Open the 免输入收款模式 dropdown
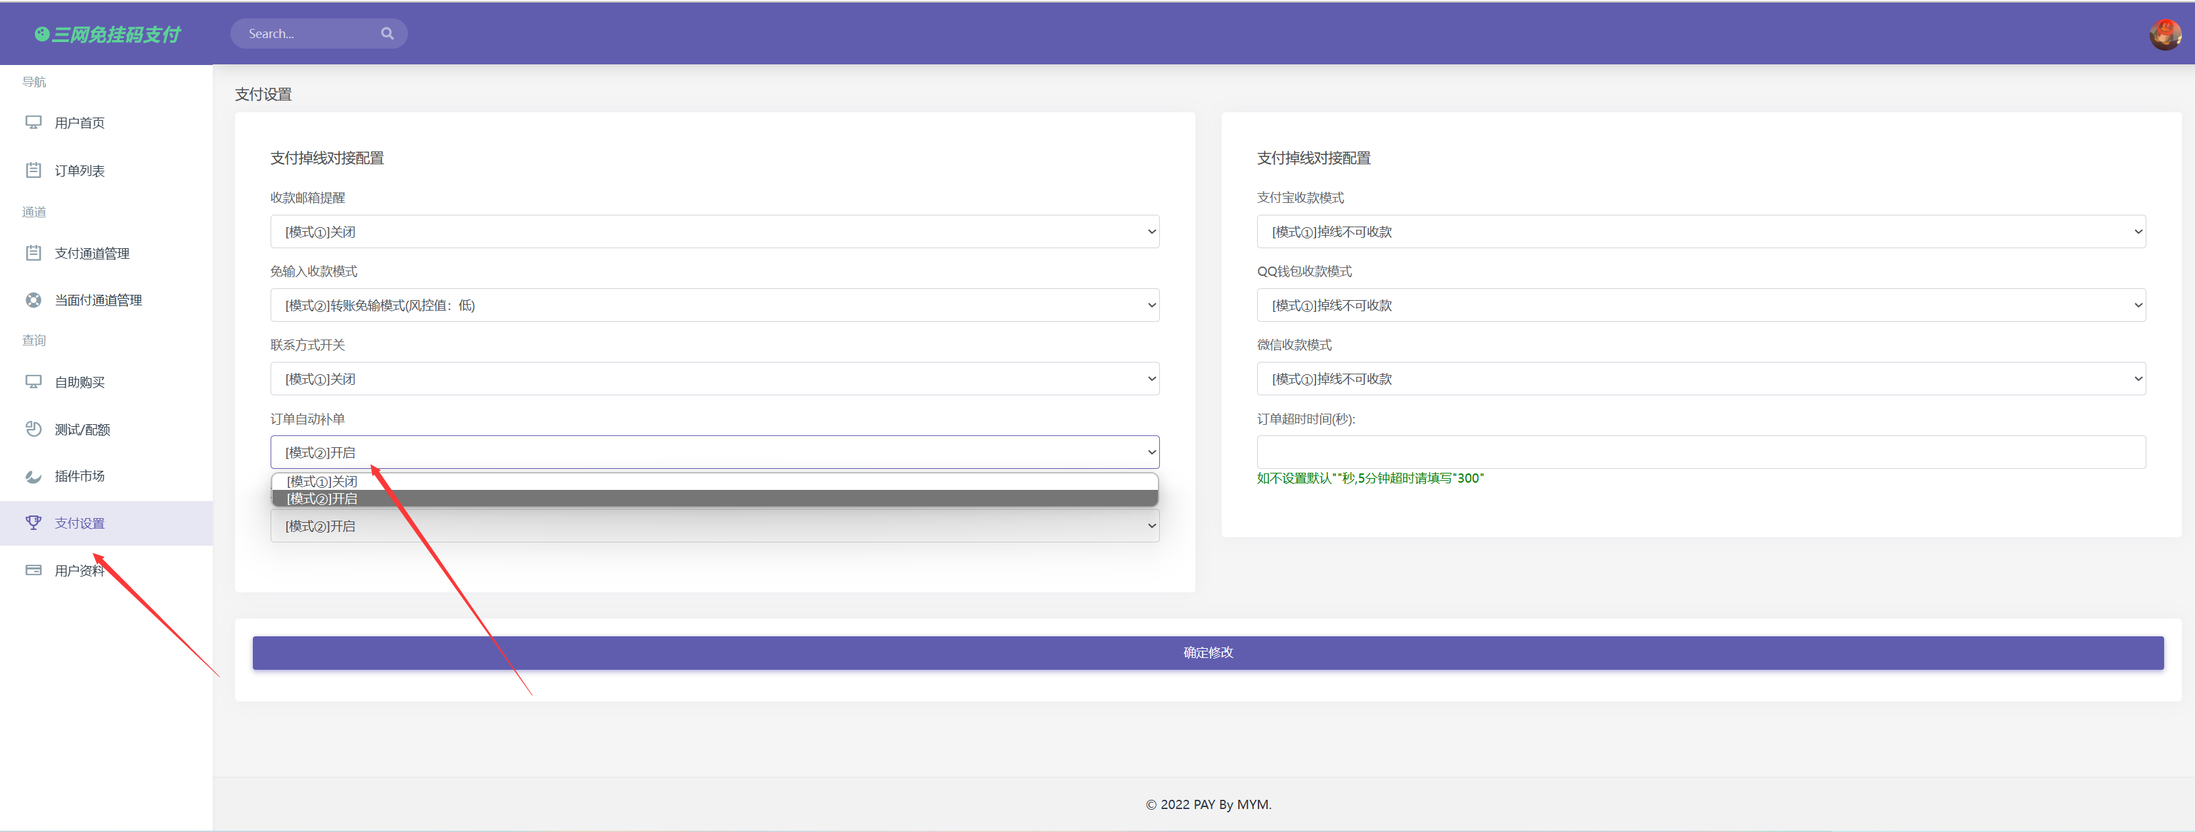 pyautogui.click(x=714, y=306)
